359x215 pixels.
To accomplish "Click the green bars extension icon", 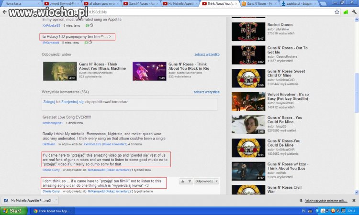I will pos(346,12).
